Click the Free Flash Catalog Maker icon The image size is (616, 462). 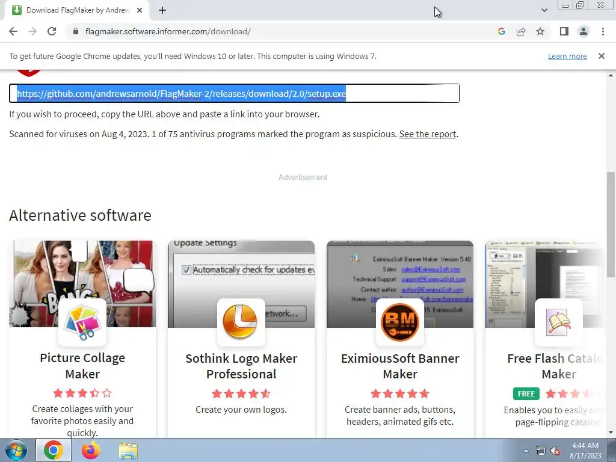[x=559, y=322]
